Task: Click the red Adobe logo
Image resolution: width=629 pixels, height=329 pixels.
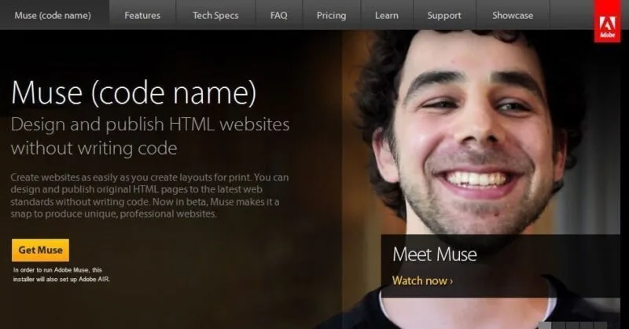Action: point(607,21)
